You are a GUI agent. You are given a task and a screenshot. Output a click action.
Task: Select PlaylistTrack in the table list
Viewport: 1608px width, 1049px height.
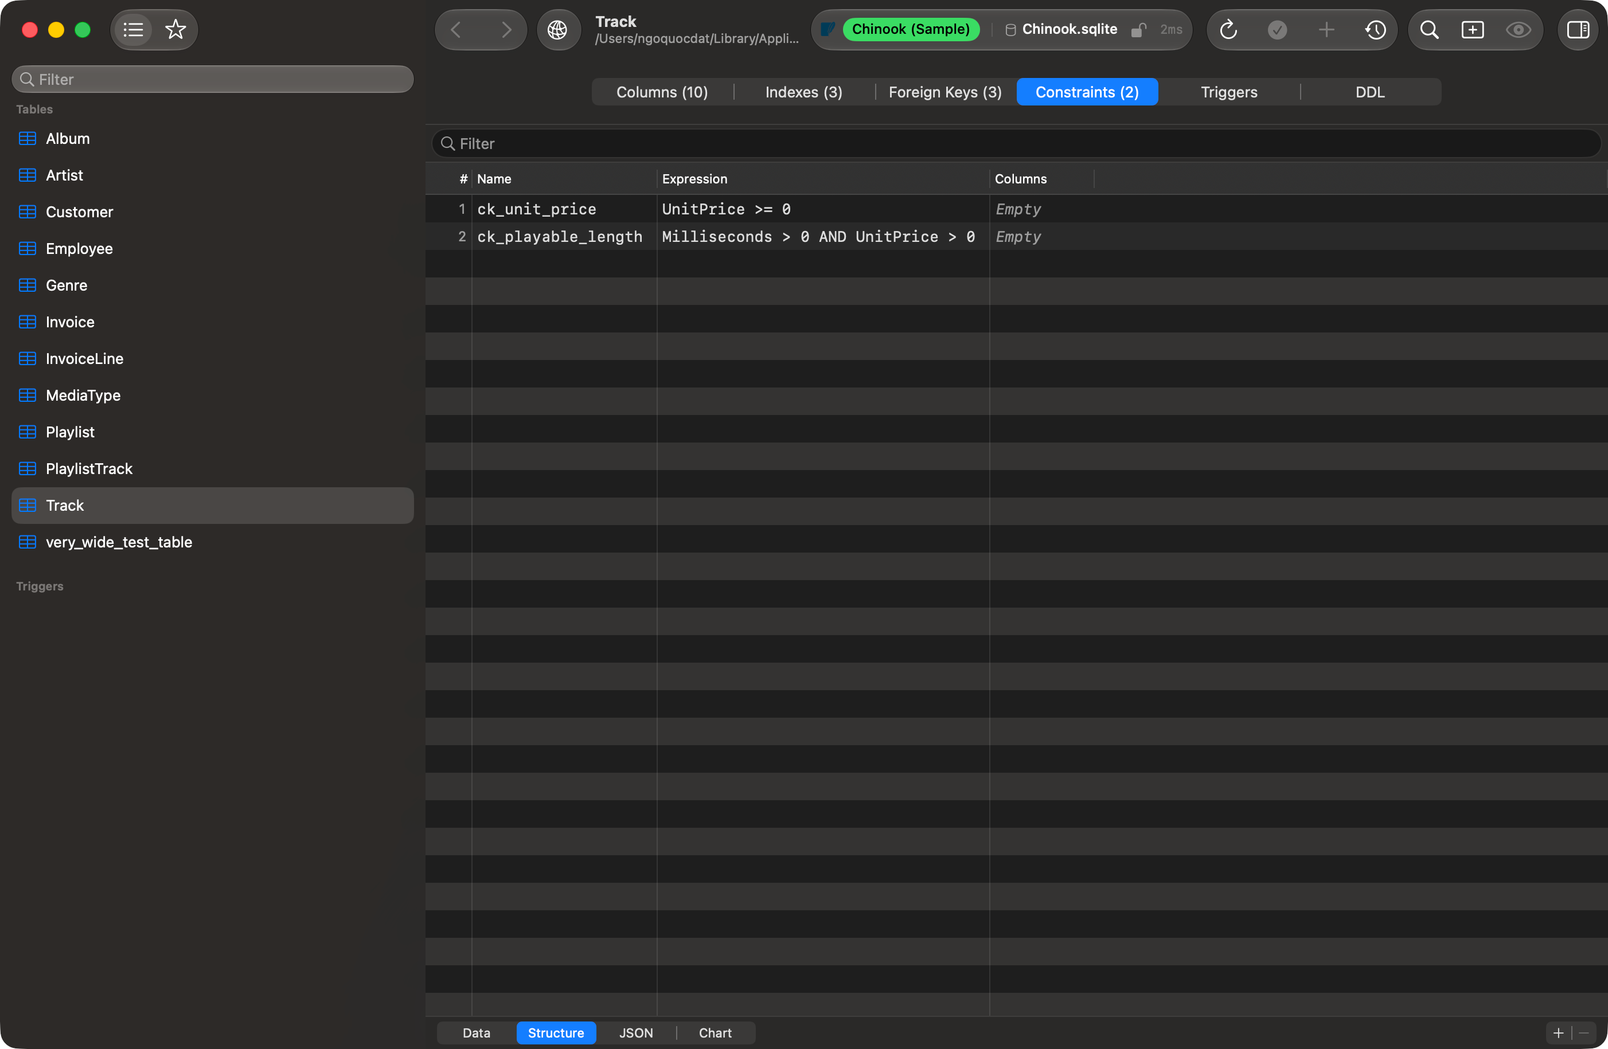[213, 469]
